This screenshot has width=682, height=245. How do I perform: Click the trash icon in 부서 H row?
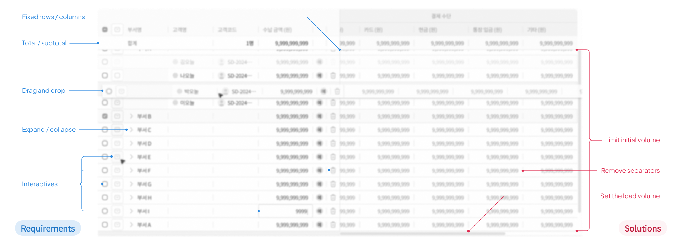point(333,198)
